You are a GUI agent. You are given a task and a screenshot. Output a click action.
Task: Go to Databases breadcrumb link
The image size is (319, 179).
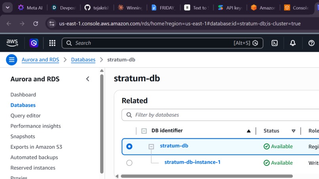tap(83, 60)
